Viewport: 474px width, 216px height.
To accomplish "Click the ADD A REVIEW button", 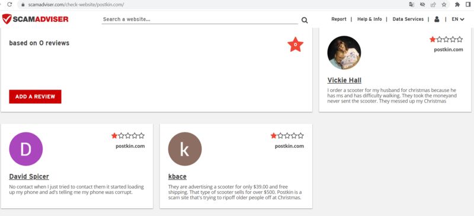I will tap(35, 97).
